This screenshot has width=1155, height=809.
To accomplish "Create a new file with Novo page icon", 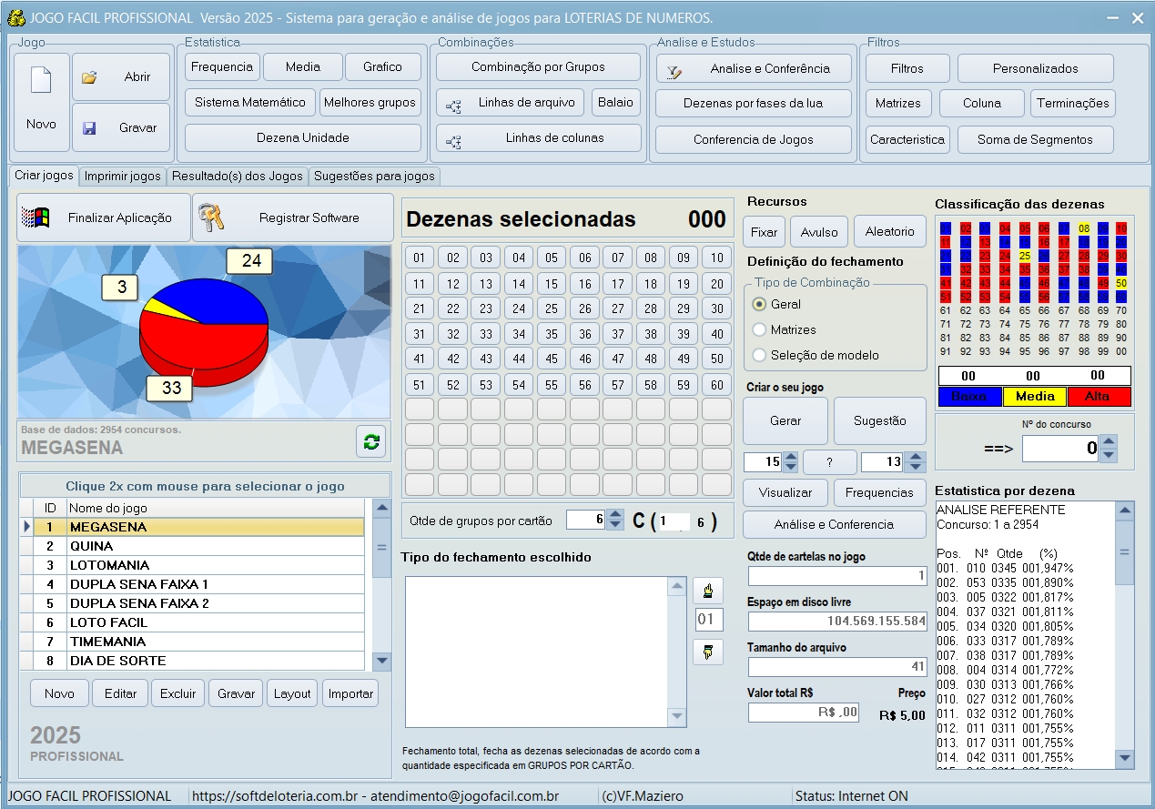I will click(x=42, y=102).
